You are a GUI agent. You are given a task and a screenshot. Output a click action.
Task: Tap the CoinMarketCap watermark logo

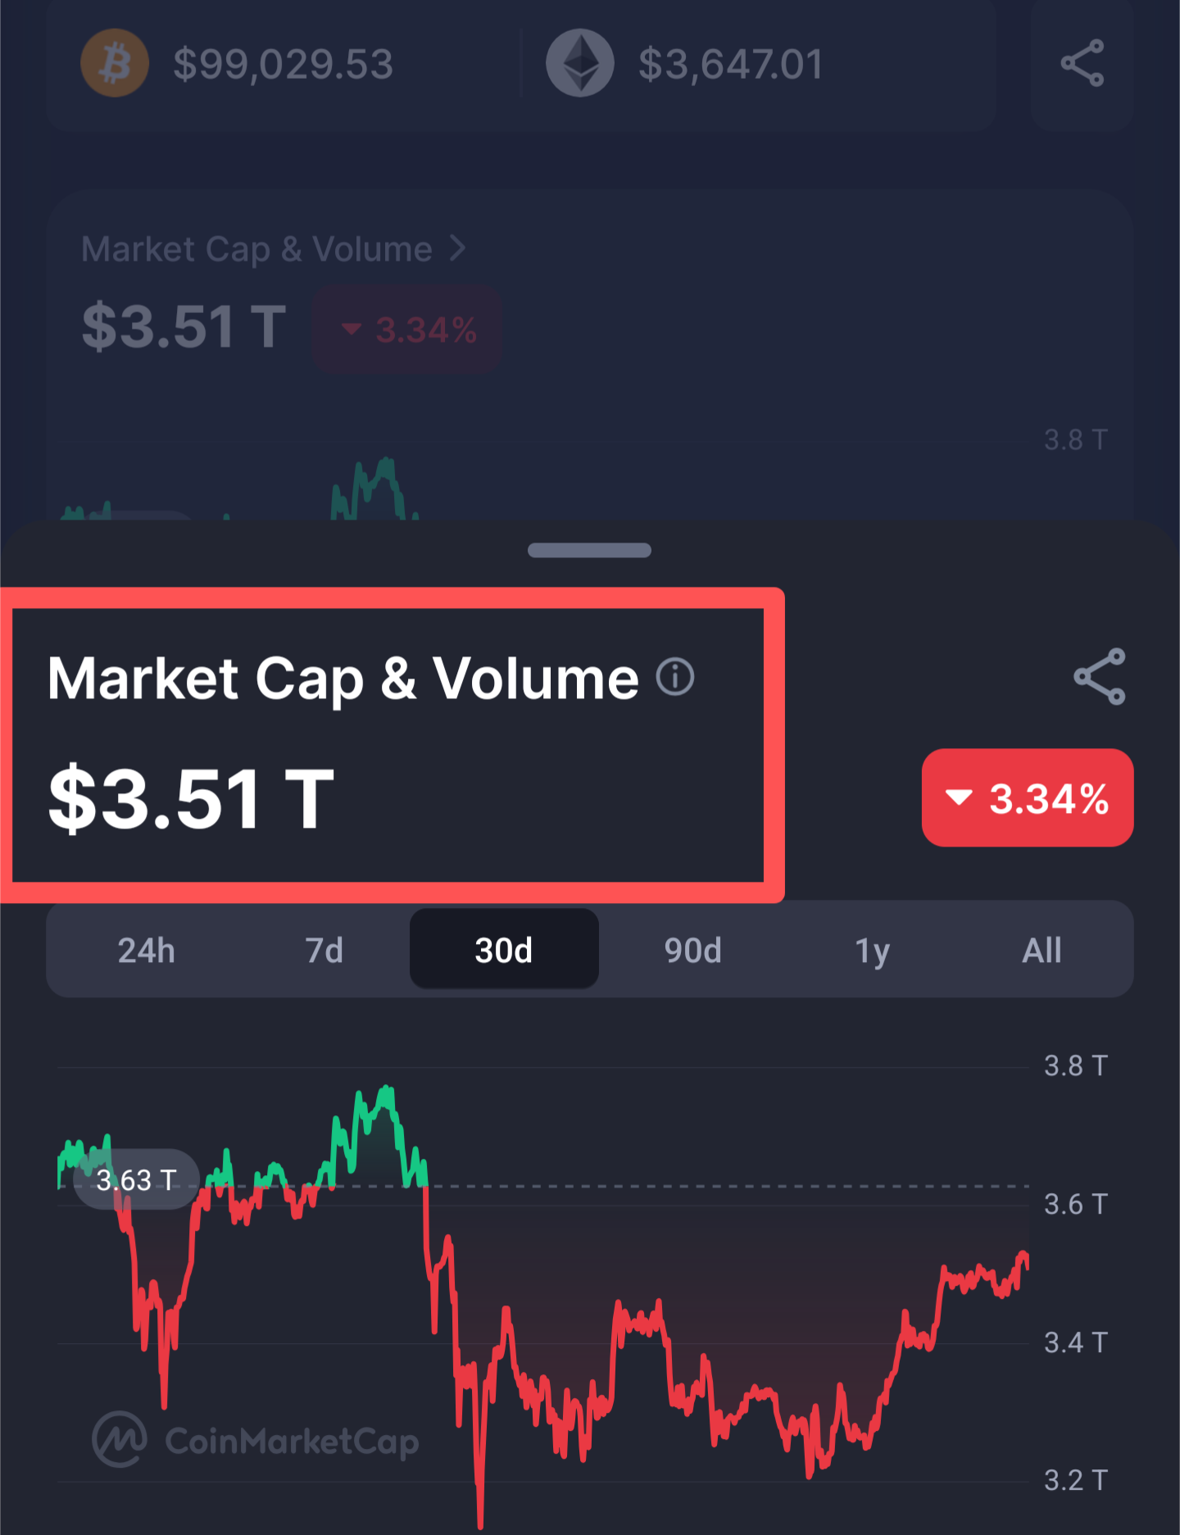[256, 1440]
